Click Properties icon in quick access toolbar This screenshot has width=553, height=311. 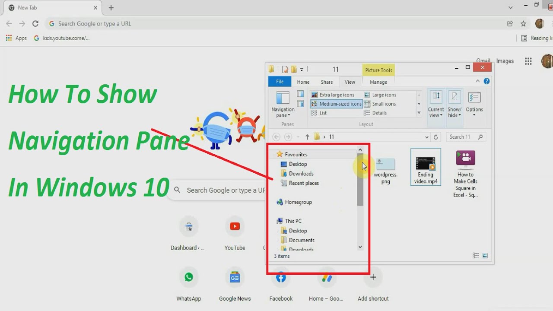pyautogui.click(x=285, y=69)
